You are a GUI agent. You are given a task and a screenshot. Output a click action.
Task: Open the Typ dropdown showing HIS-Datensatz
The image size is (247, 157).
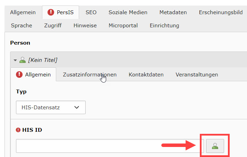click(x=51, y=108)
